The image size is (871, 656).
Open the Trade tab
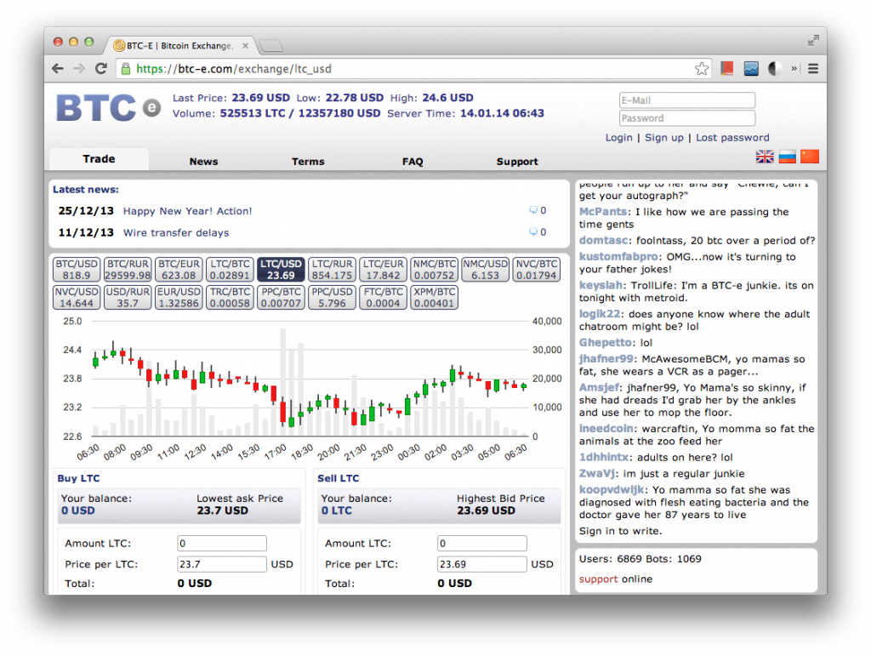pos(99,159)
